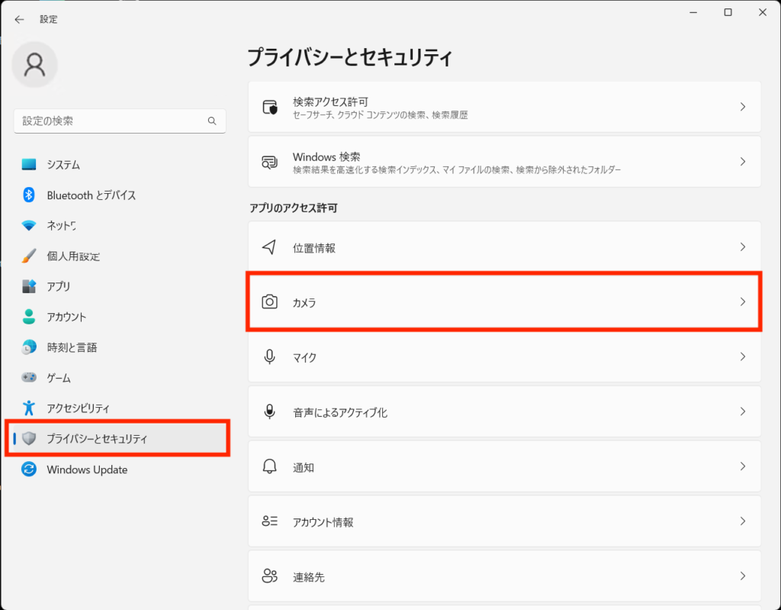This screenshot has height=610, width=781.
Task: Click the Bluetooth icon in the sidebar
Action: (29, 195)
